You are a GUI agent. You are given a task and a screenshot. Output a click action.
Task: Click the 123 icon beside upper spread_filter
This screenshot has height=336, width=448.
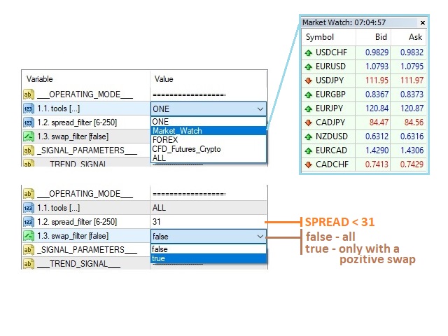pyautogui.click(x=29, y=122)
